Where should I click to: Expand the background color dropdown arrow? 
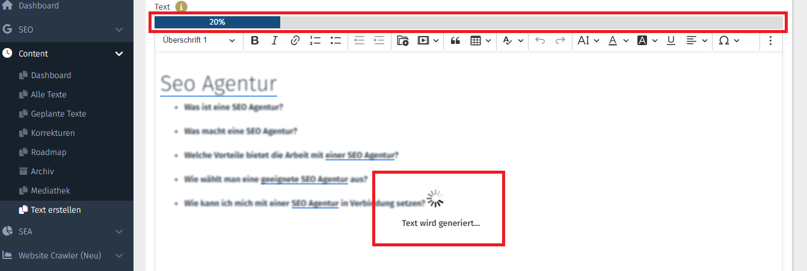655,40
